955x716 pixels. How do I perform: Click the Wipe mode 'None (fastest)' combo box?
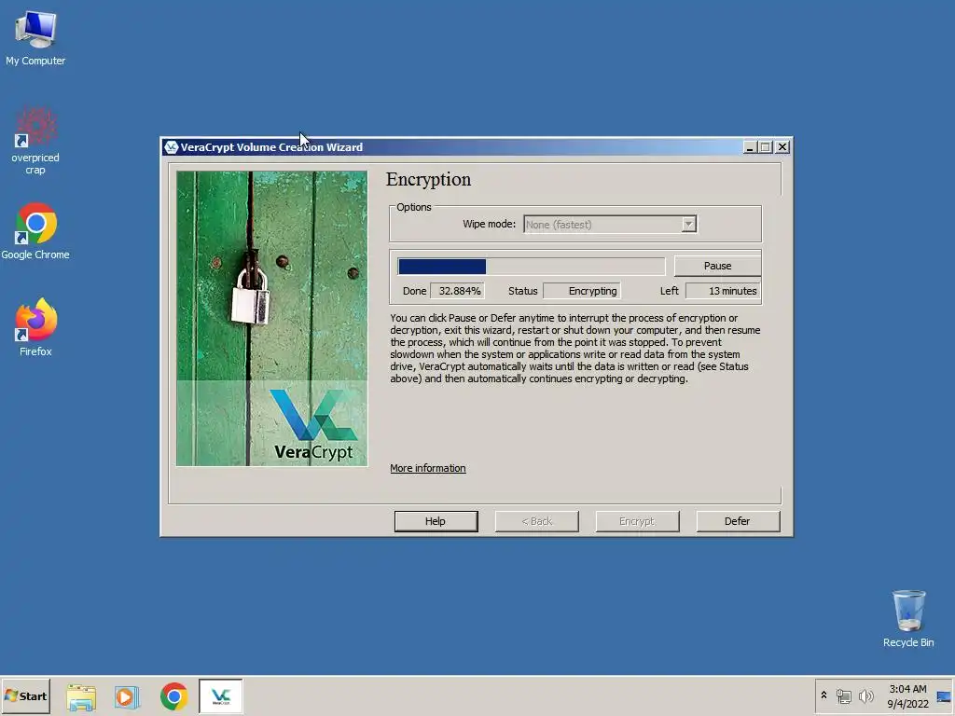click(610, 224)
